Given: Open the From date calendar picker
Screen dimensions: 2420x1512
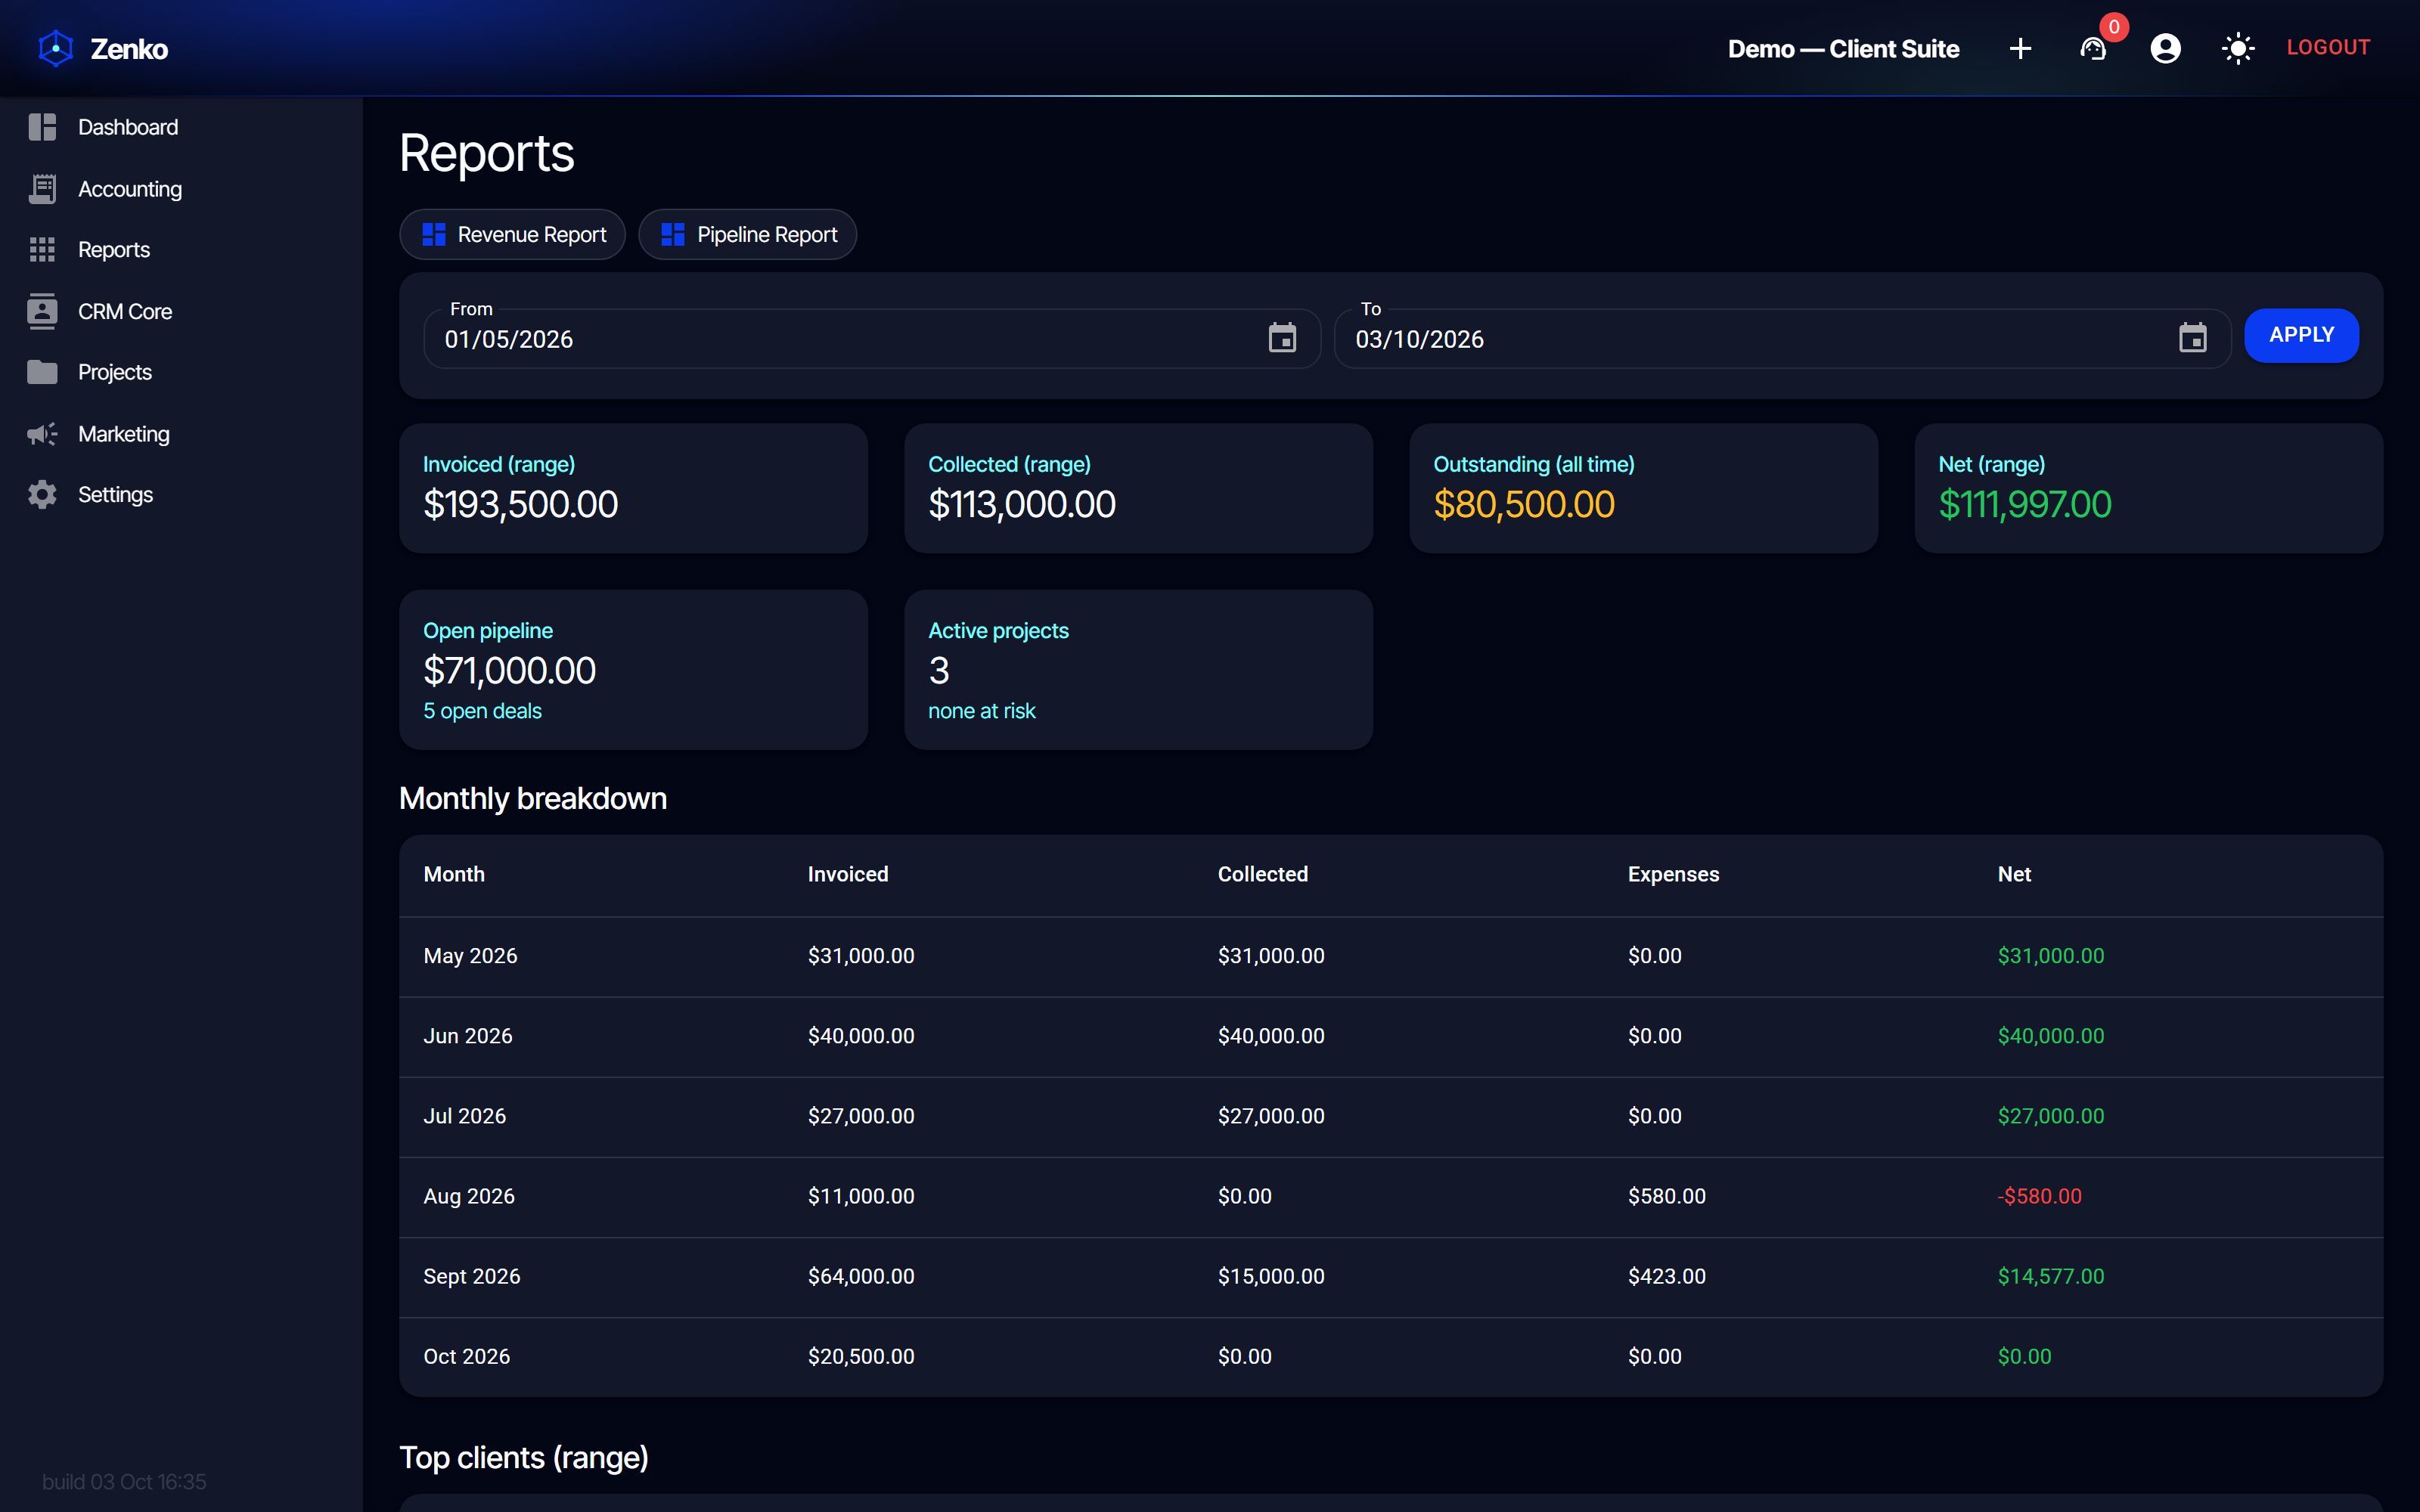Looking at the screenshot, I should click(1282, 338).
